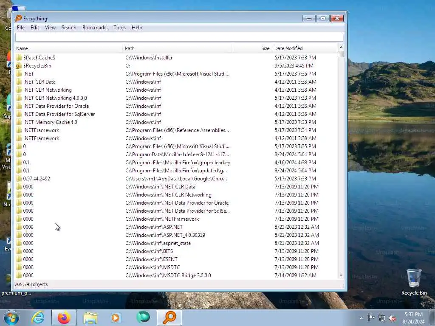Click the 9/5/2023 4:45 PM date cell

coord(294,66)
